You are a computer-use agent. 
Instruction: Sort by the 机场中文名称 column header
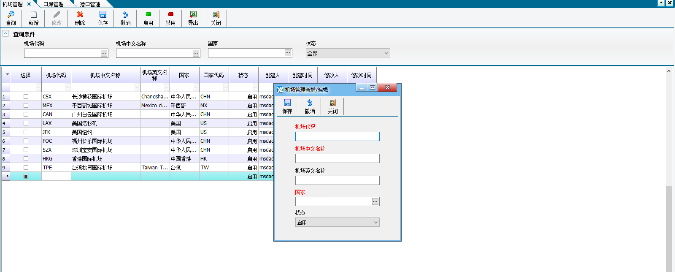105,75
